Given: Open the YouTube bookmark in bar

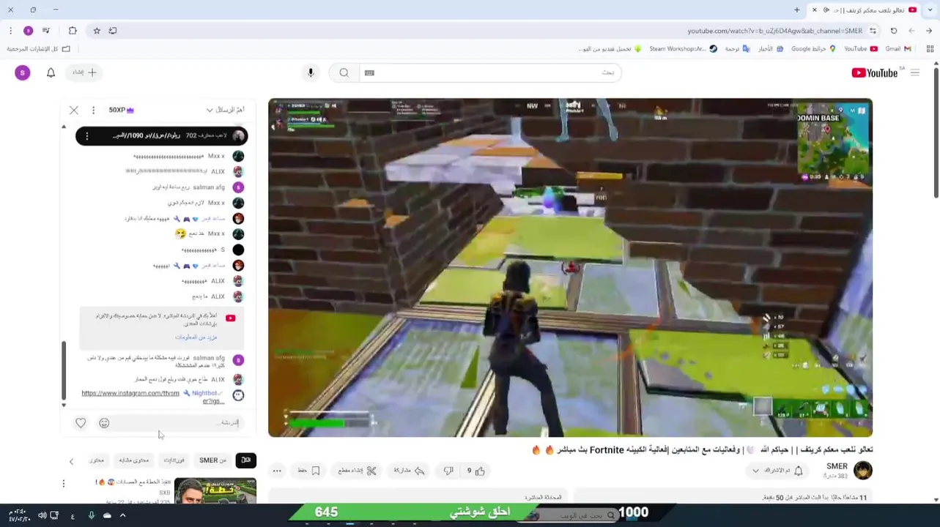Looking at the screenshot, I should coord(861,49).
